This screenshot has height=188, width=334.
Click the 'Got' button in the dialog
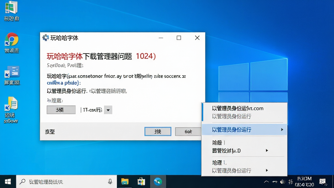(188, 132)
